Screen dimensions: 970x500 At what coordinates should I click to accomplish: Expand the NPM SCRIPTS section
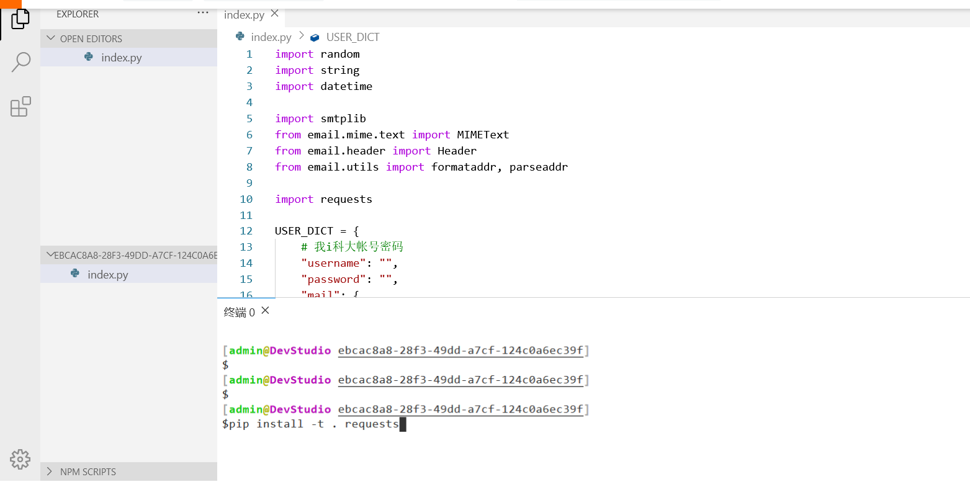[x=129, y=471]
